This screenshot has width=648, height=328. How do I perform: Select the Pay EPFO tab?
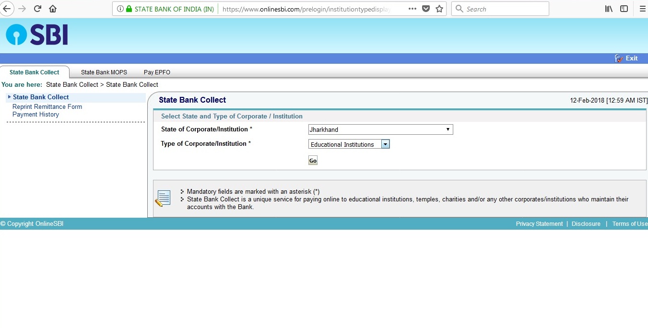[157, 72]
